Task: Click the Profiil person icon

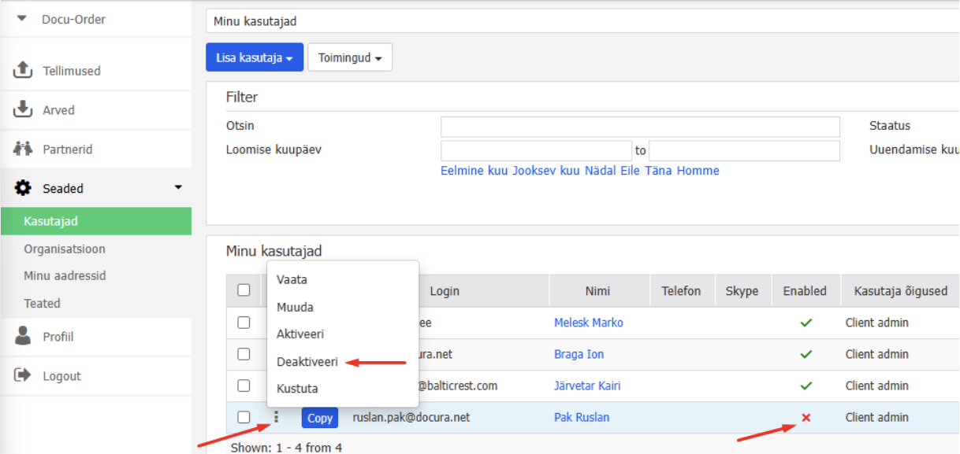Action: click(x=23, y=336)
